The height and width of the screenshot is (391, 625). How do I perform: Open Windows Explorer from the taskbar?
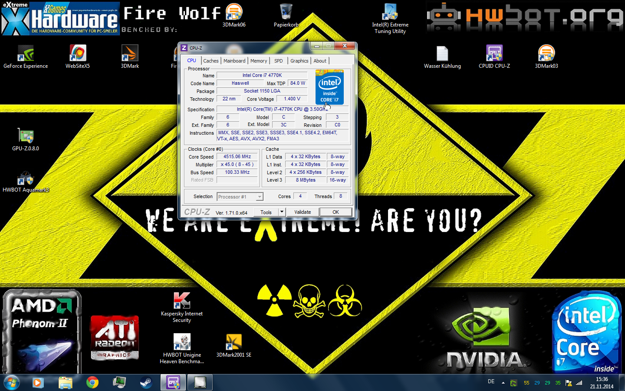pos(66,382)
